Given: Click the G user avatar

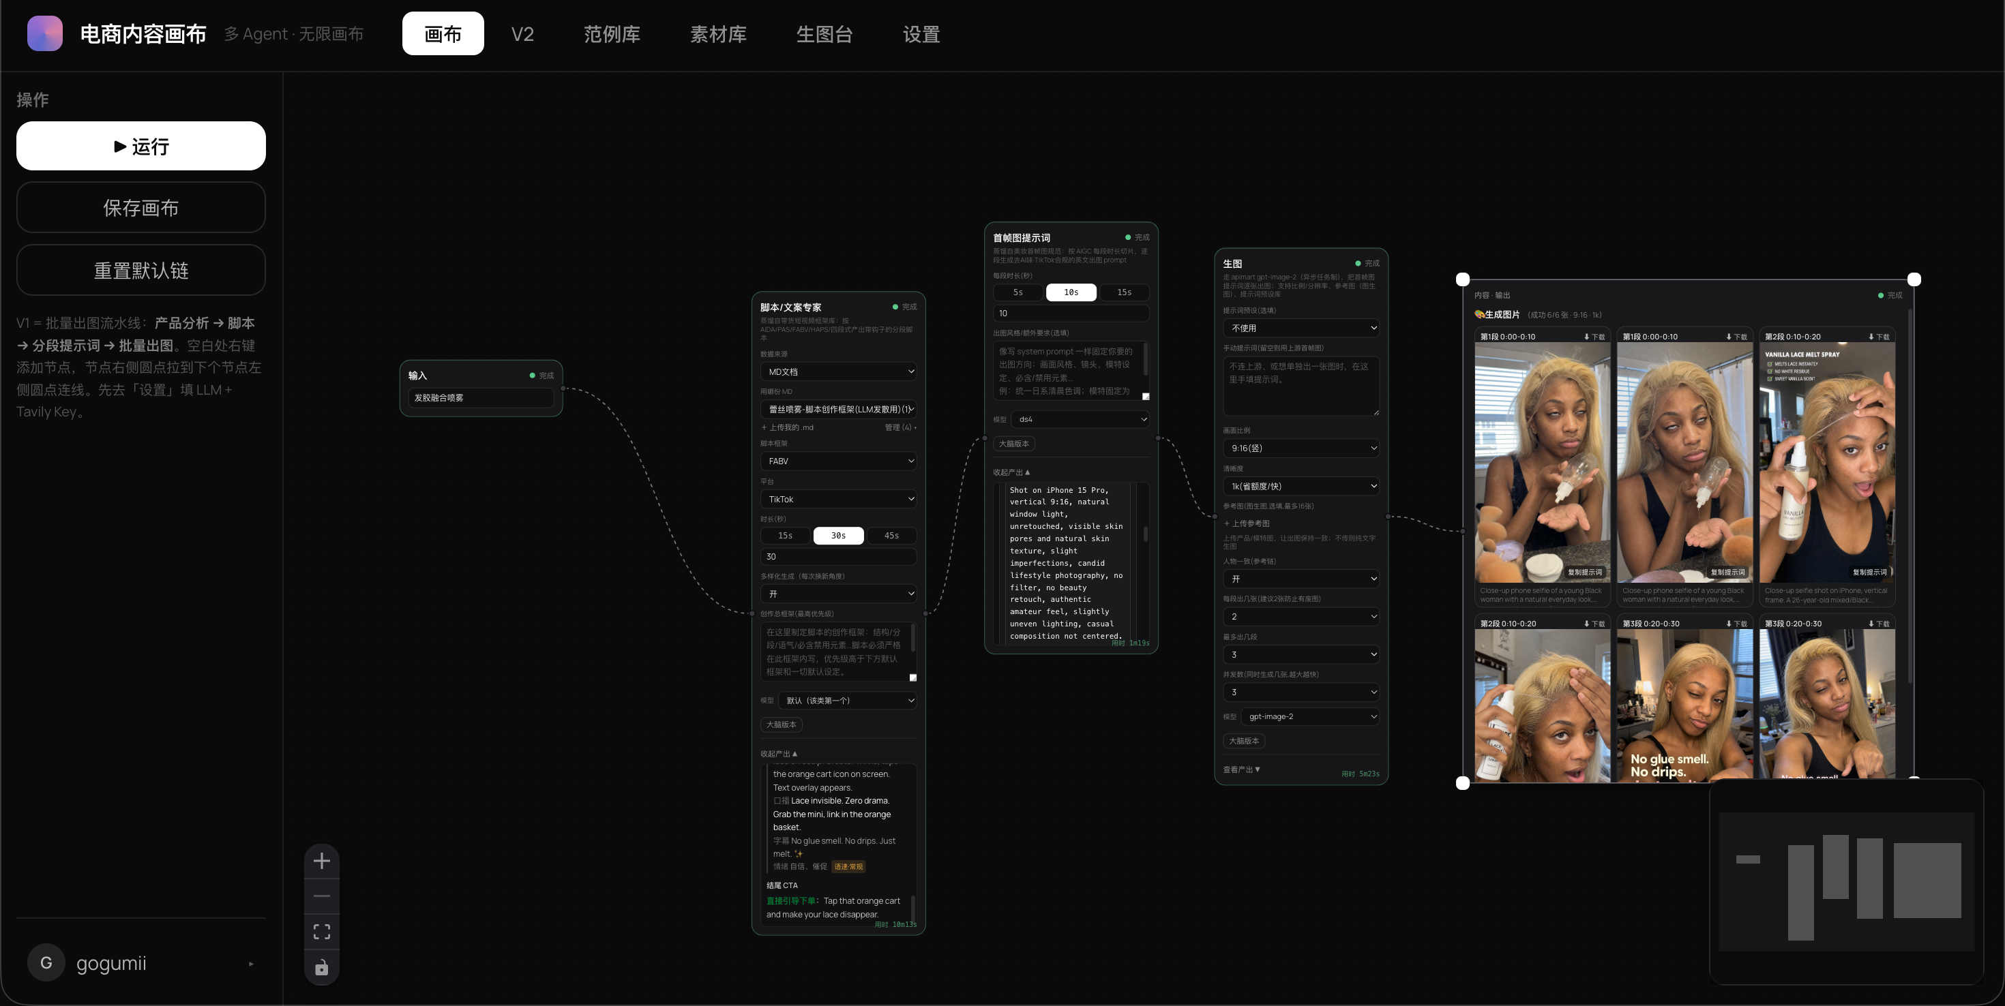Looking at the screenshot, I should (x=46, y=962).
